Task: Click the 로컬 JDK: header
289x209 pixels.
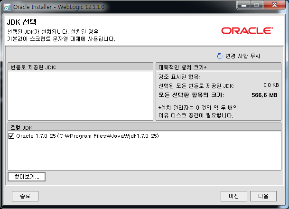Action: pos(144,127)
